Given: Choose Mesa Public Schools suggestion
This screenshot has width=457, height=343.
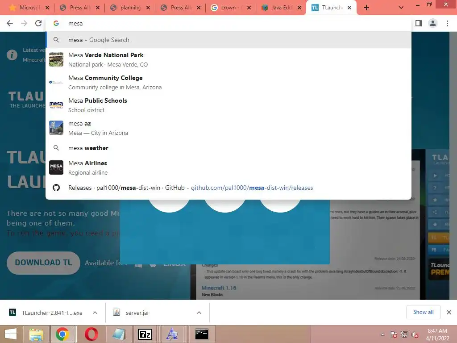Looking at the screenshot, I should (228, 105).
